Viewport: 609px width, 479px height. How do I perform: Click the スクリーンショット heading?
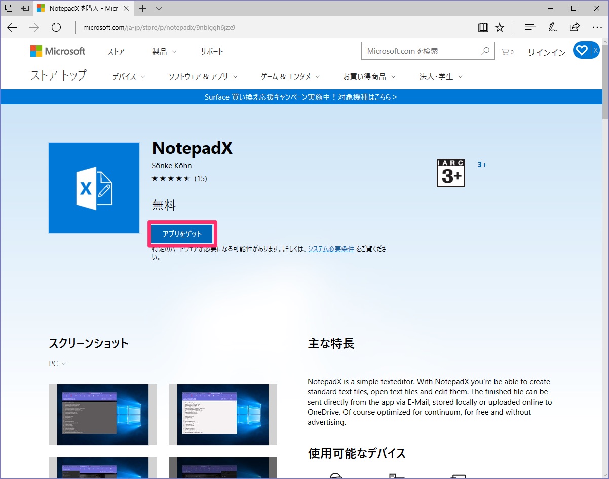point(89,343)
